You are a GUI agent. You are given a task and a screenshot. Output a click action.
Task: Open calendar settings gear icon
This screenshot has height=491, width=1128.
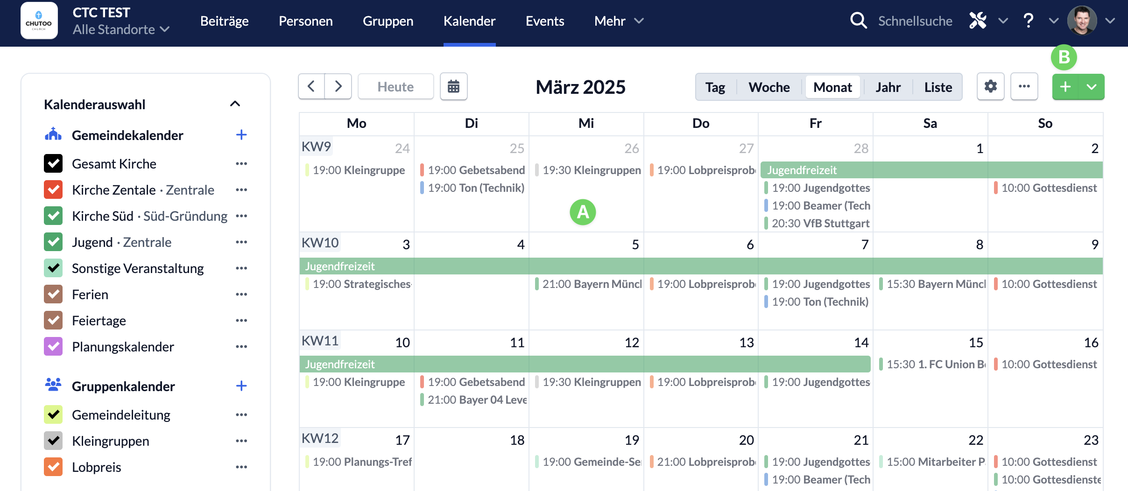coord(990,86)
